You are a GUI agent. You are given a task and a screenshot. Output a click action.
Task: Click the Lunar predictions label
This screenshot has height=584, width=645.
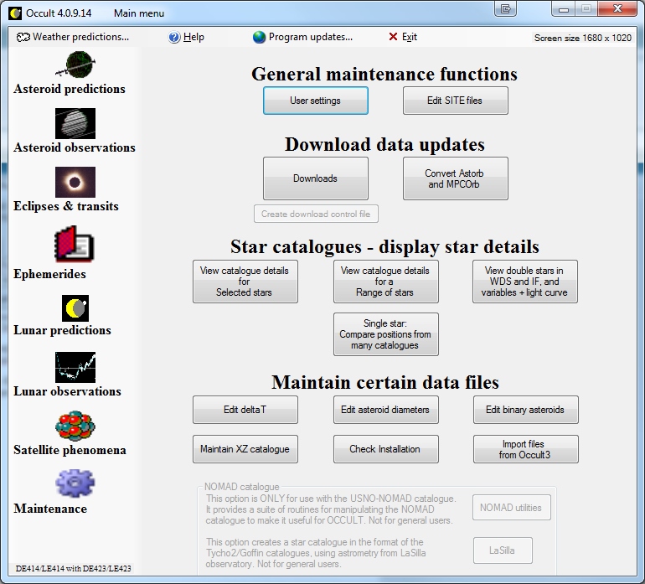tap(62, 330)
